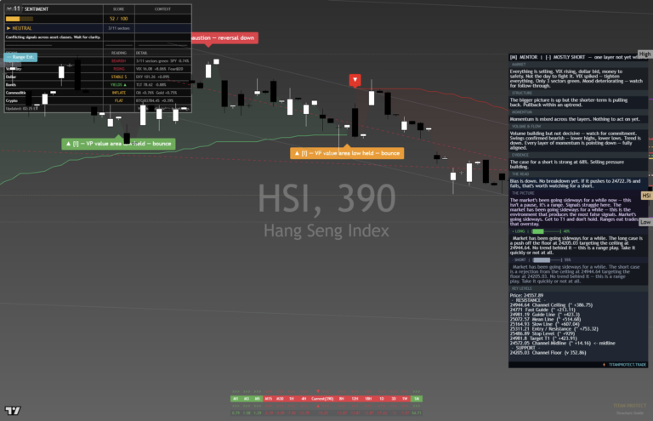
Task: Click the yellow sentiment score bar
Action: (20, 19)
